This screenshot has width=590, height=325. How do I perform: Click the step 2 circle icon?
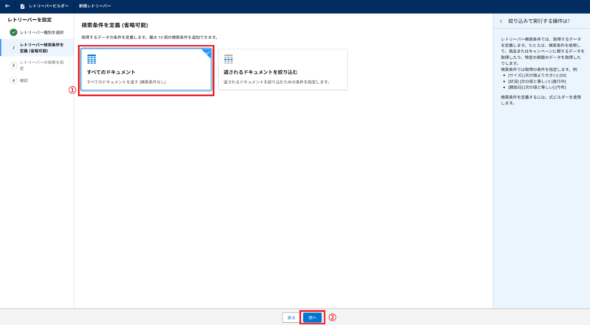[13, 48]
